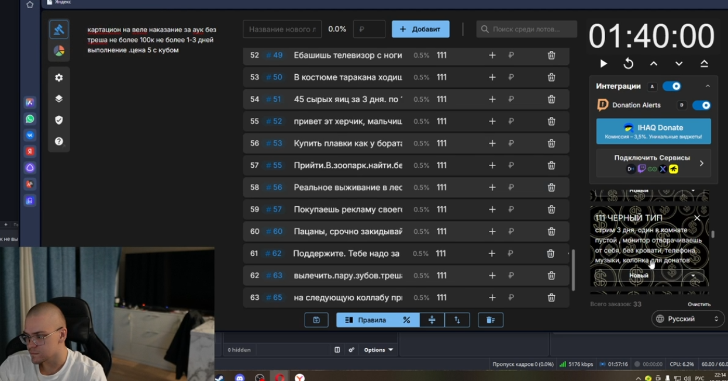Image resolution: width=728 pixels, height=381 pixels.
Task: Click the shield icon in left sidebar
Action: click(x=59, y=120)
